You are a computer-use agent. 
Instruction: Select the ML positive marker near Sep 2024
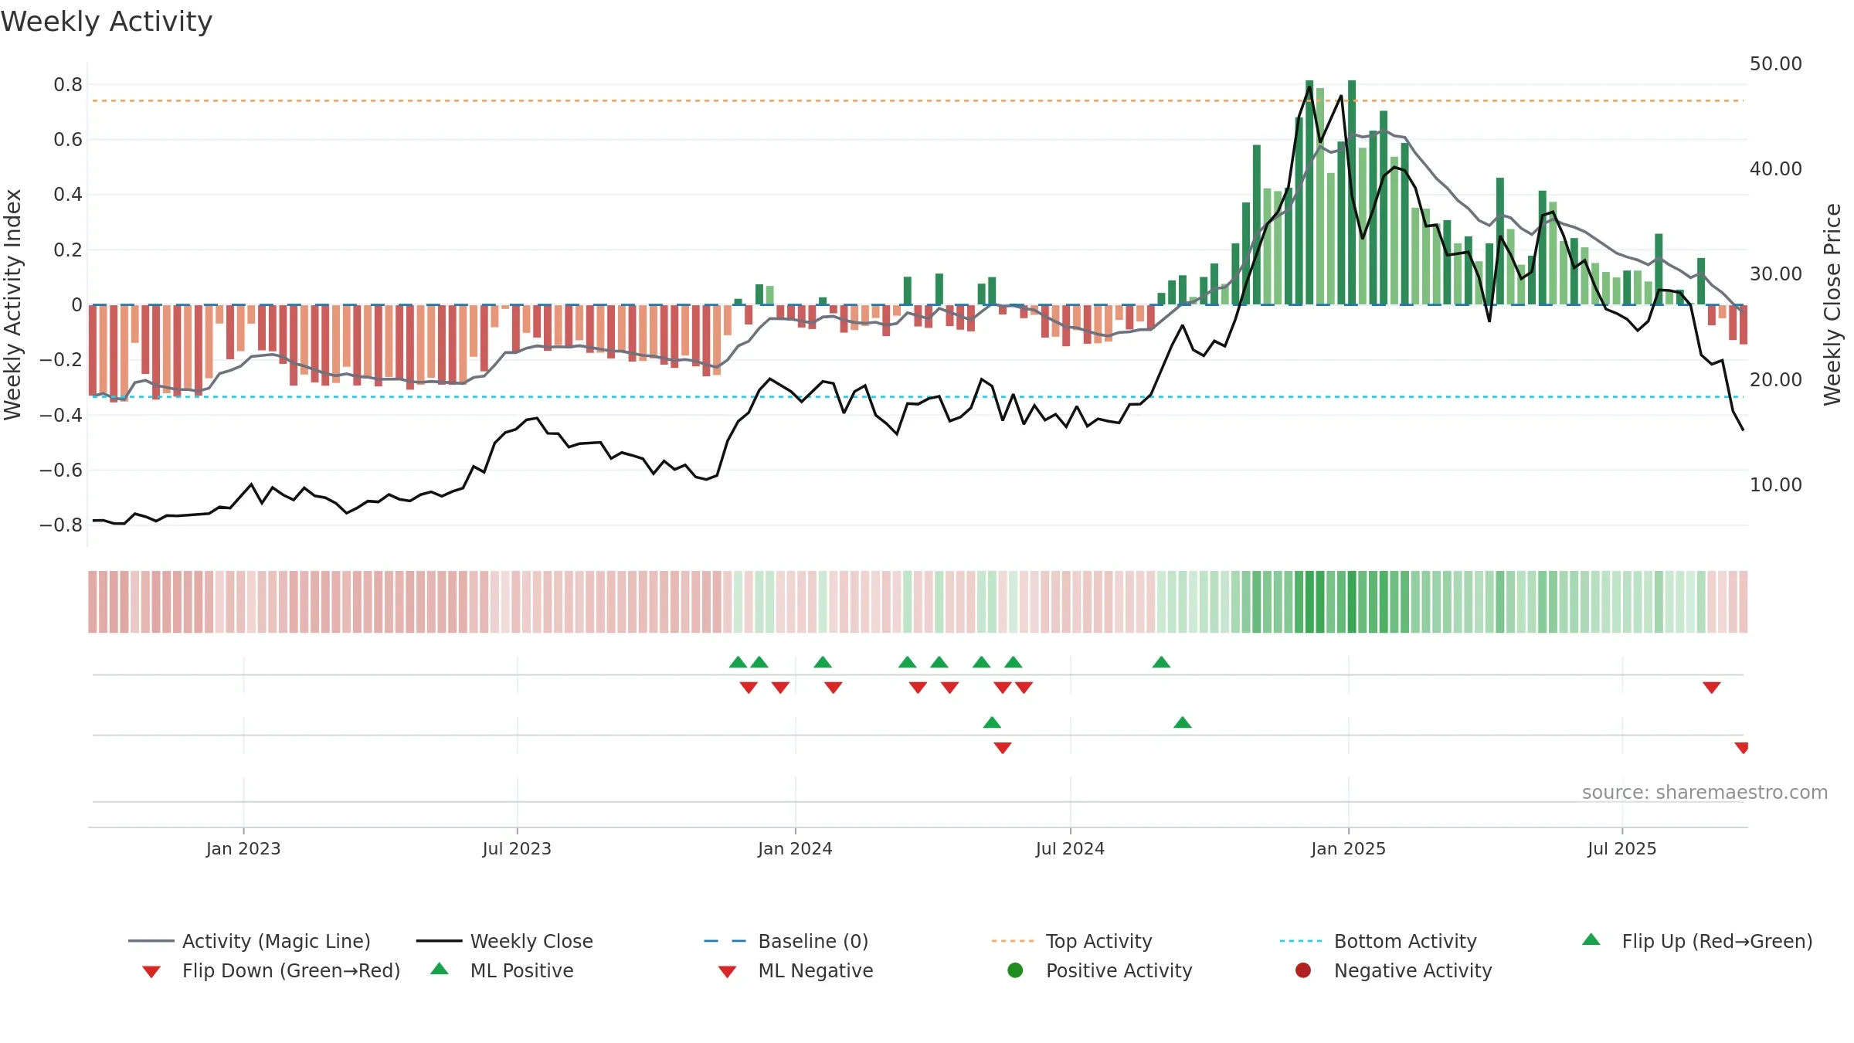point(1183,722)
